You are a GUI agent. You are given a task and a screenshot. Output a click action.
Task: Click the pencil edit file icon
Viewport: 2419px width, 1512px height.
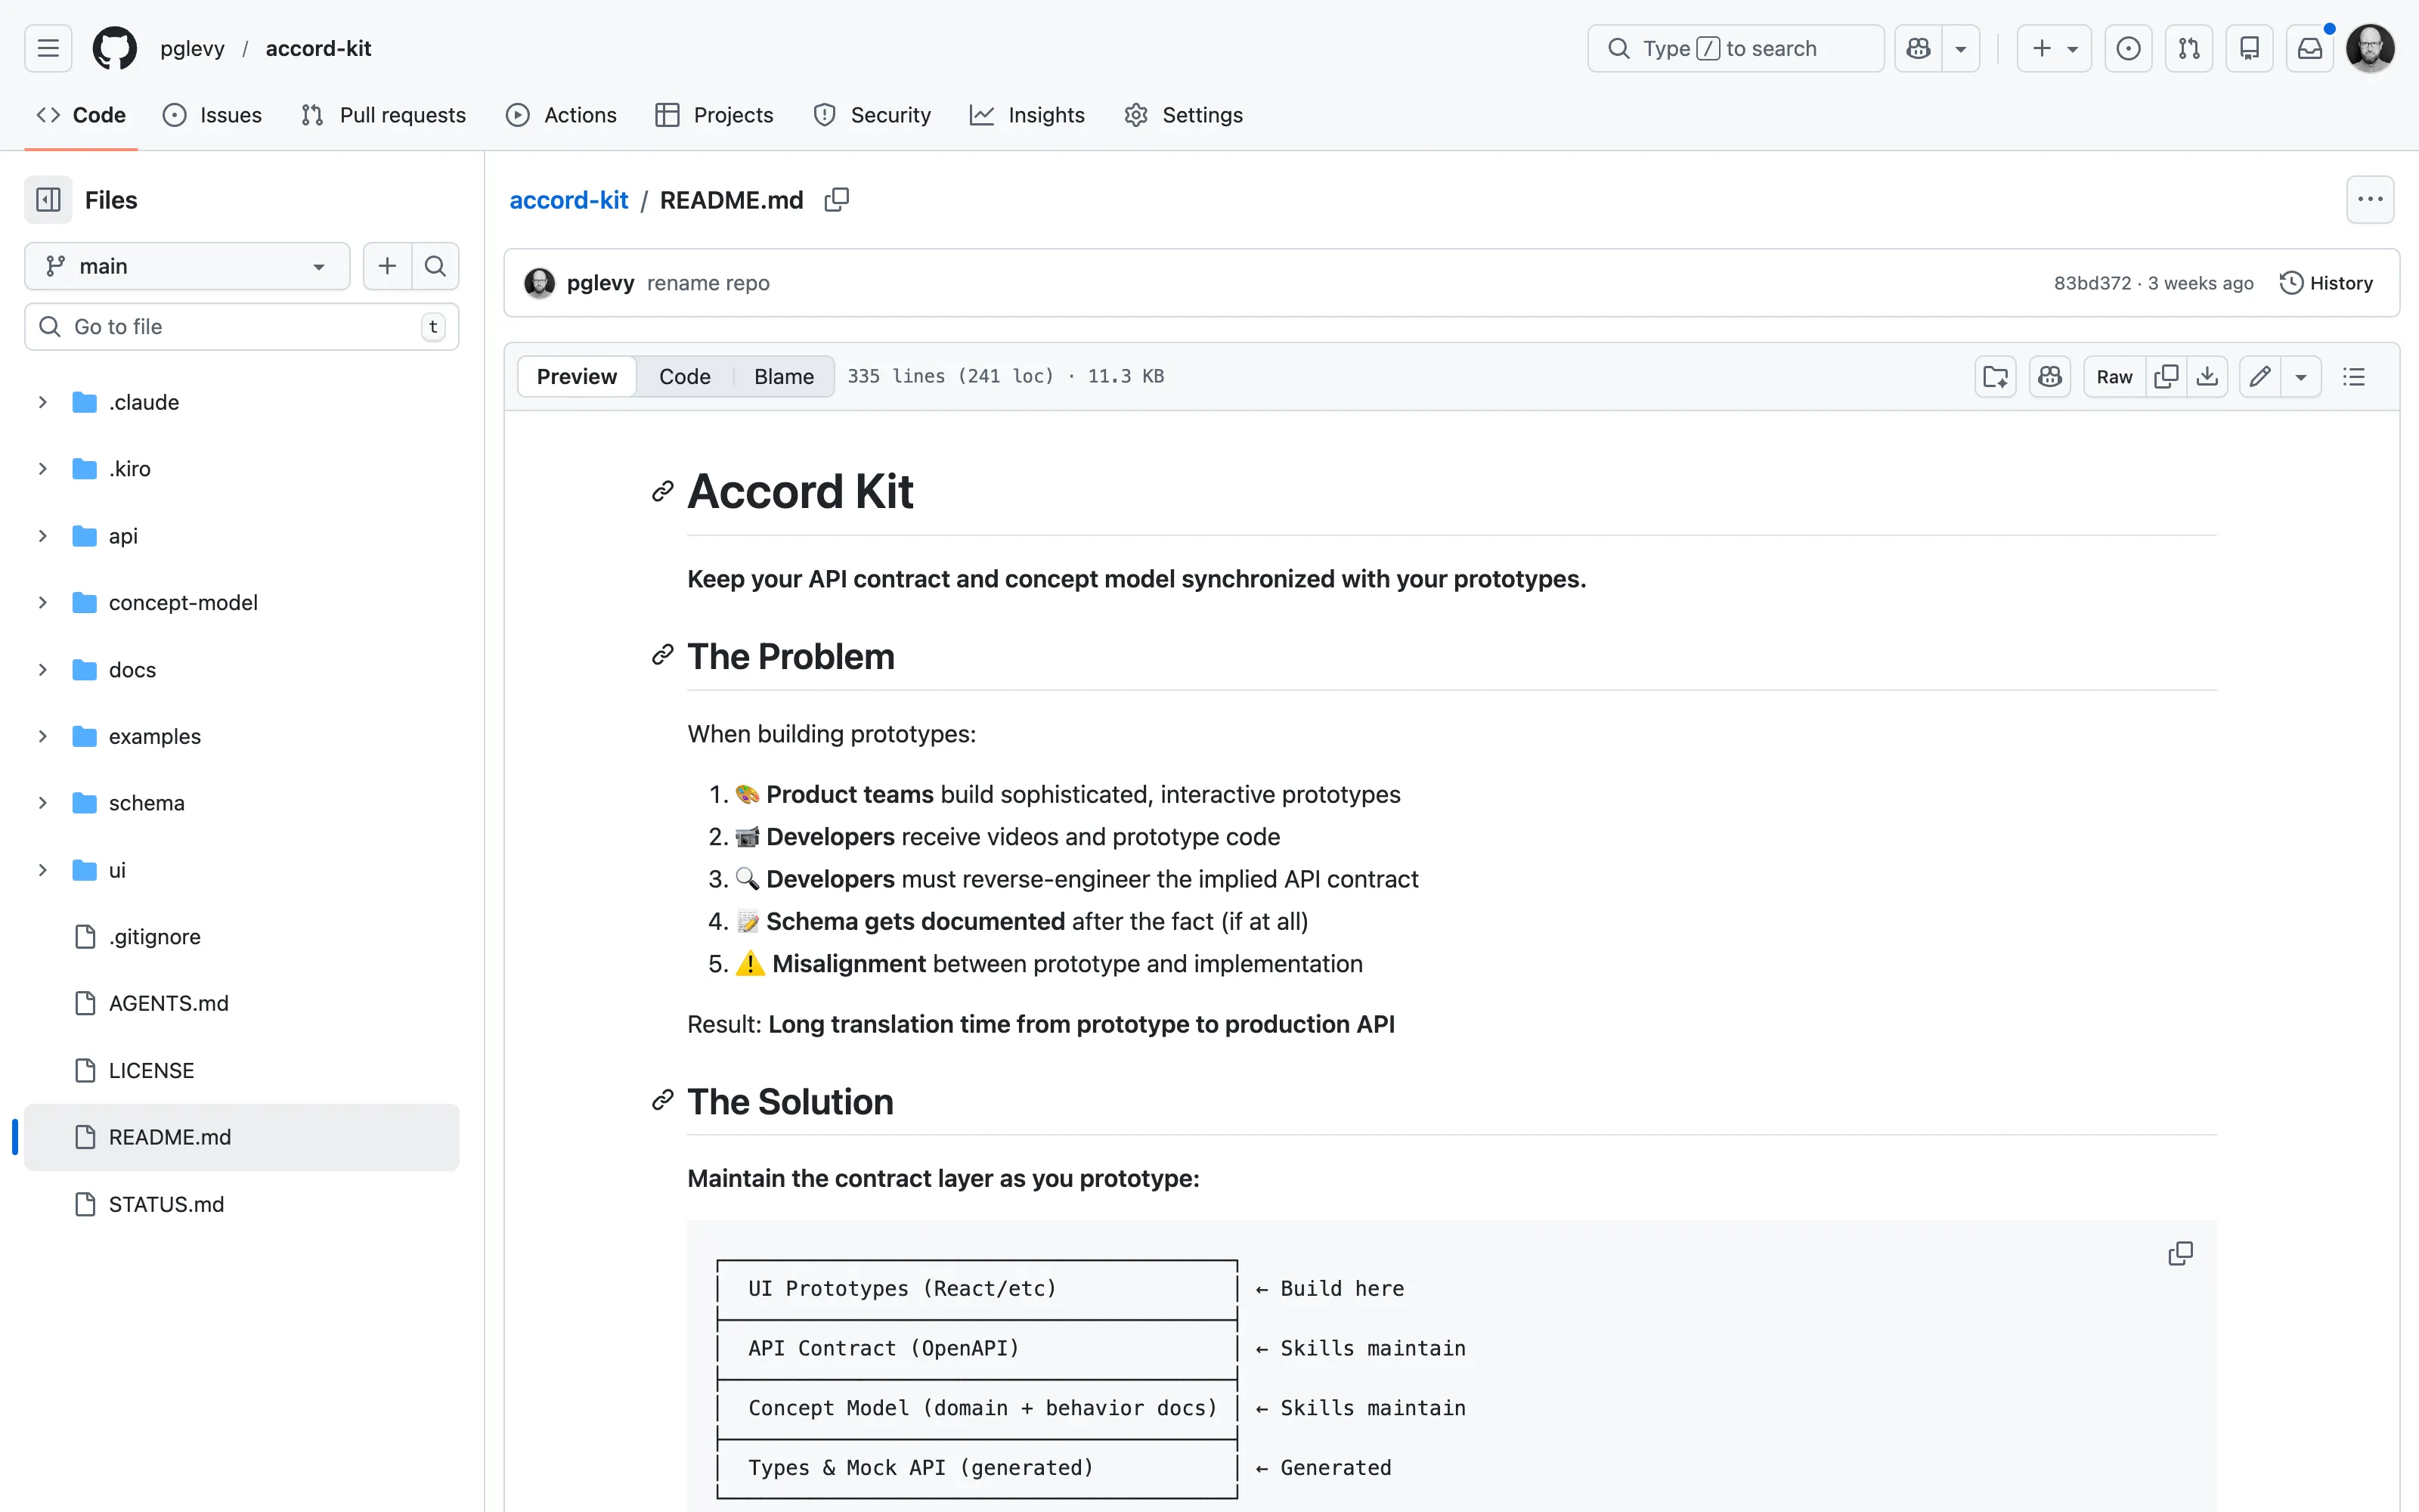click(x=2259, y=377)
